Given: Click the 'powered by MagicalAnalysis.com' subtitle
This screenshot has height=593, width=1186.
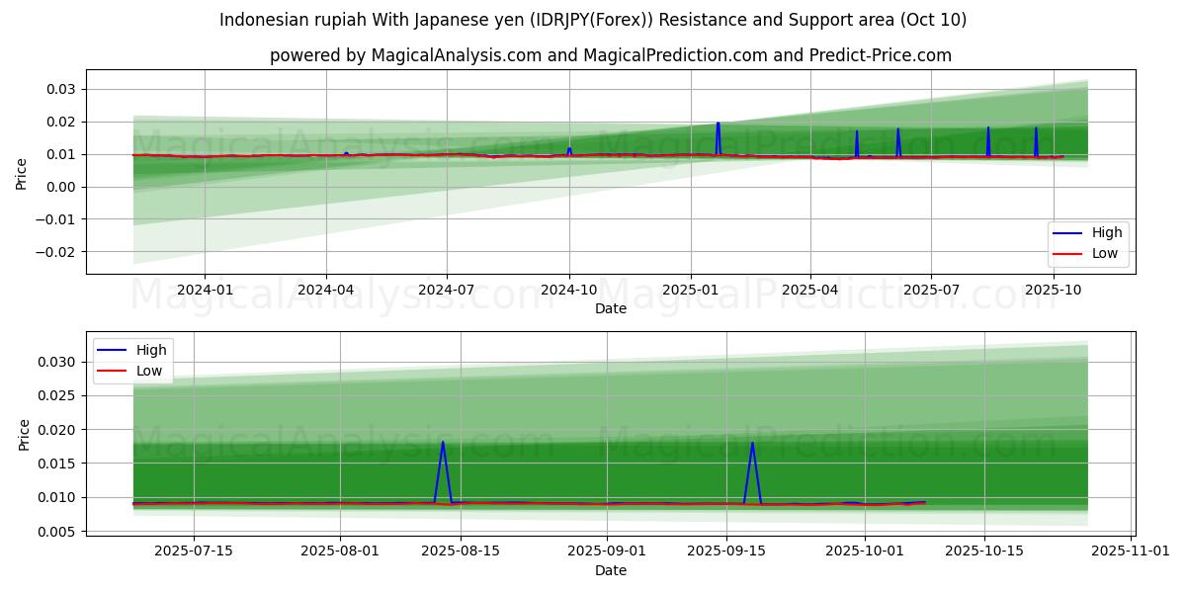Looking at the screenshot, I should (610, 55).
